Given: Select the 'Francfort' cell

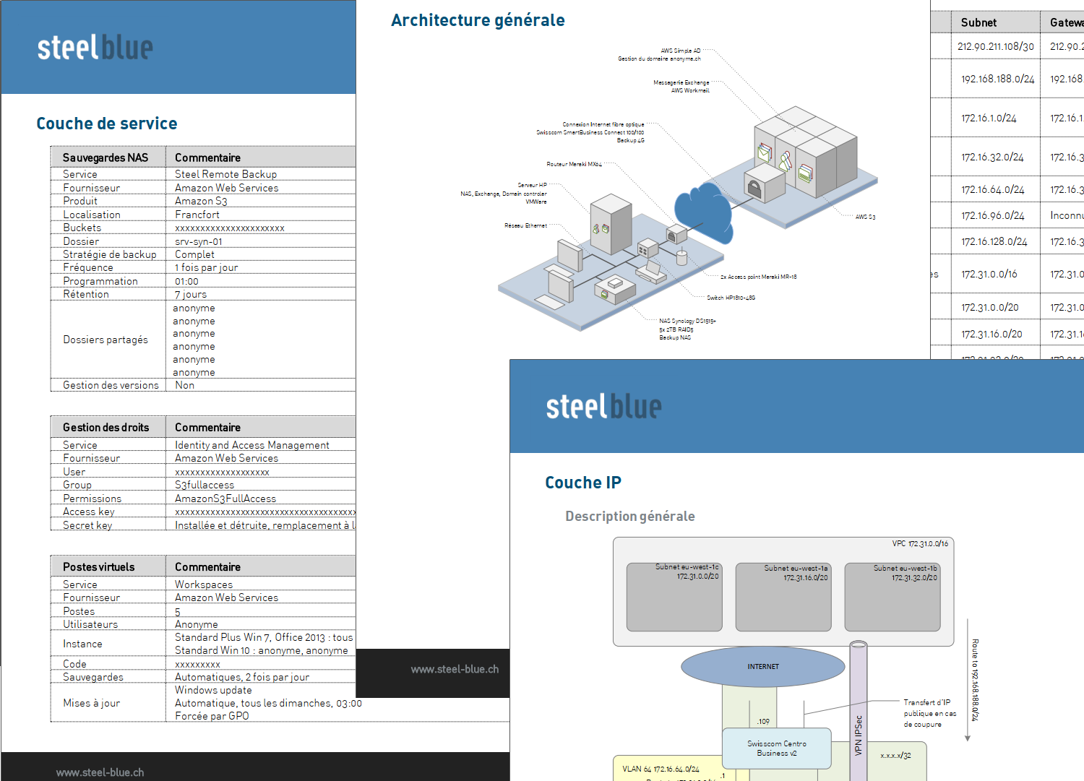Looking at the screenshot, I should pos(197,215).
